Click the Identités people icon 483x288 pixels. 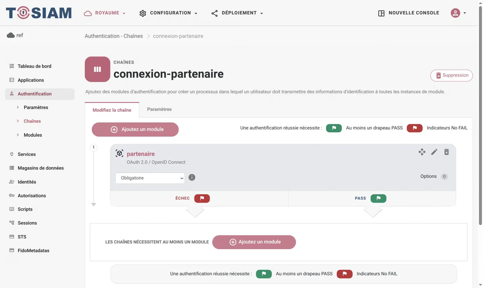12,182
